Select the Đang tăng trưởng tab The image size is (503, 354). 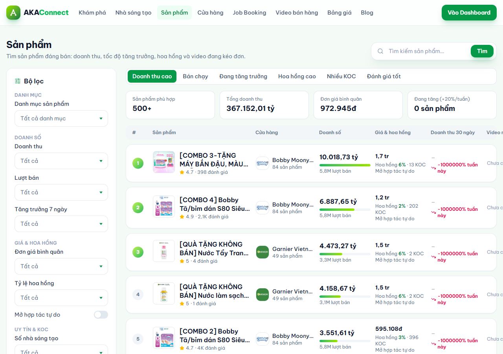tap(243, 76)
